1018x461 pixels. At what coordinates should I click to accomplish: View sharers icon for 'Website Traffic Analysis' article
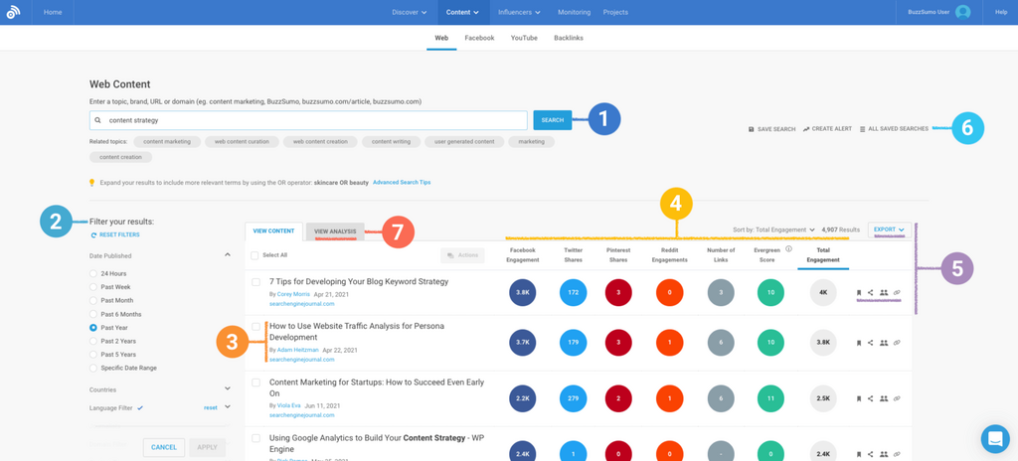point(884,343)
